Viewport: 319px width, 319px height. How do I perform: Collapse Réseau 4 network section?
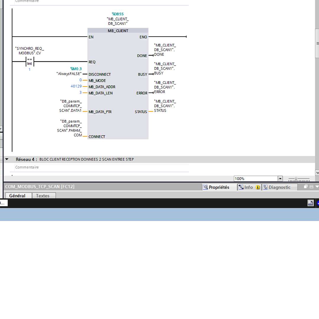7,159
